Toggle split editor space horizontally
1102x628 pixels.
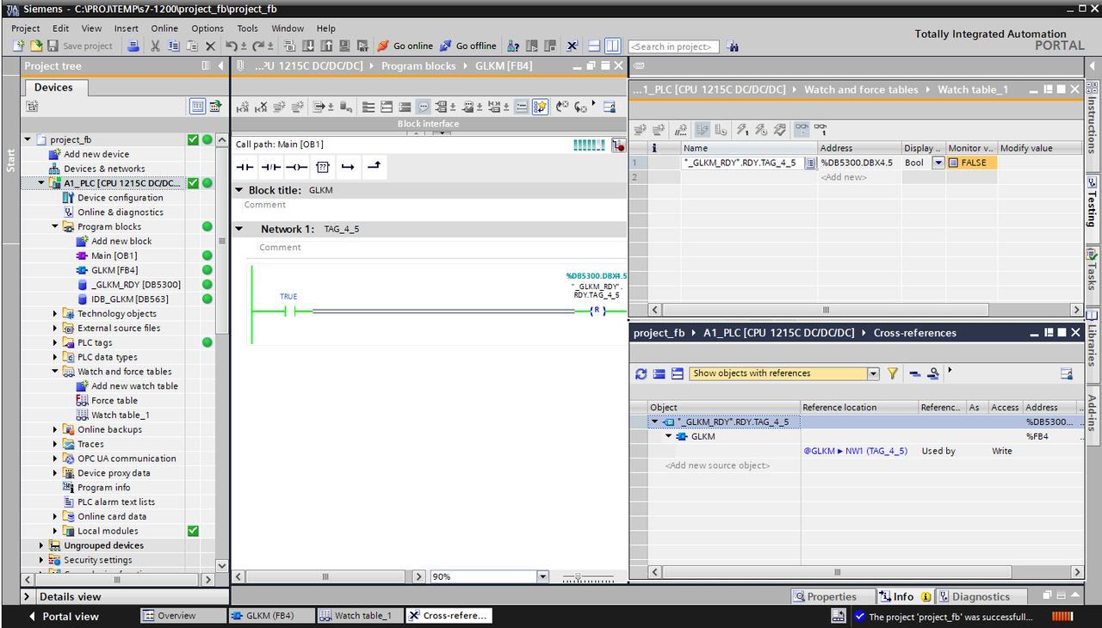tap(594, 46)
